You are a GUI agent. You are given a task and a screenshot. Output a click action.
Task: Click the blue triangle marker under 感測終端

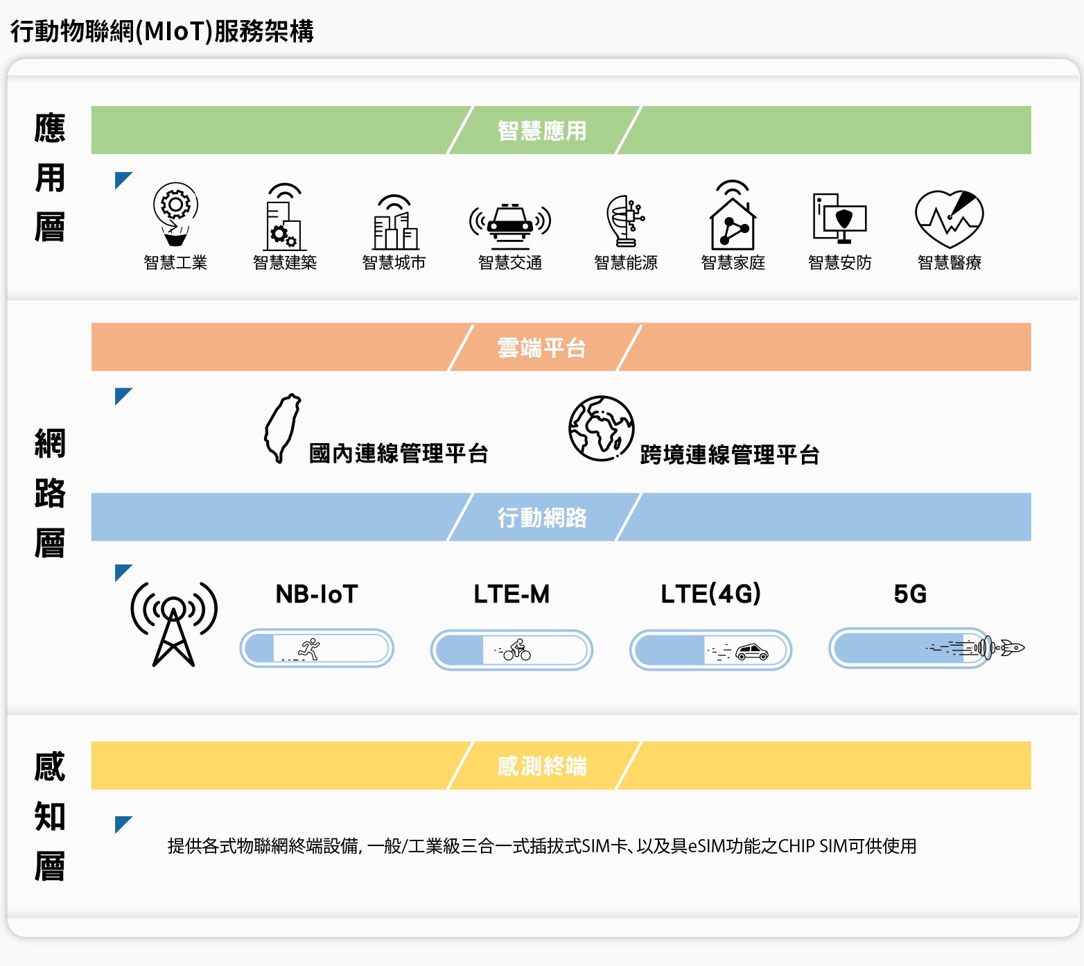tap(123, 825)
